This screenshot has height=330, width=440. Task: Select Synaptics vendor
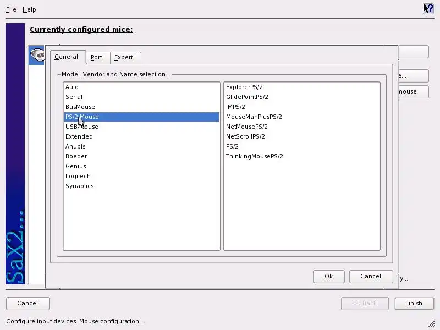coord(141,186)
